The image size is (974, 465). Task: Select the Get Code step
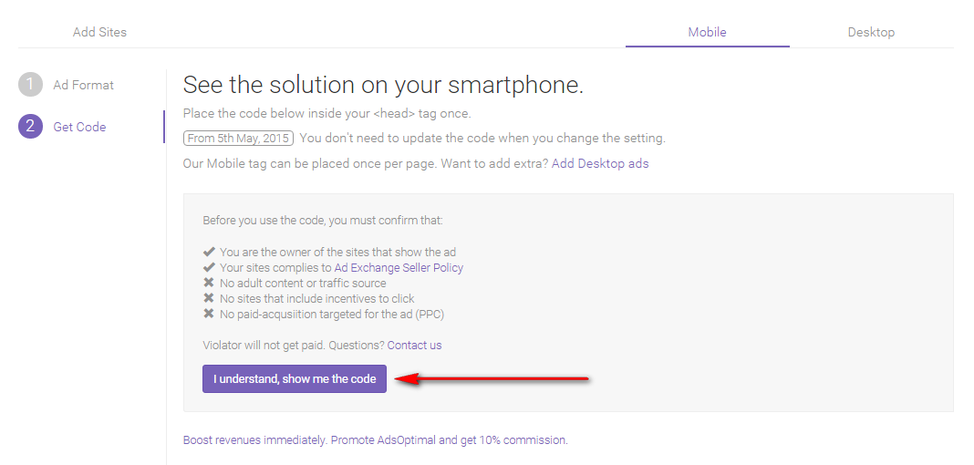[x=79, y=127]
